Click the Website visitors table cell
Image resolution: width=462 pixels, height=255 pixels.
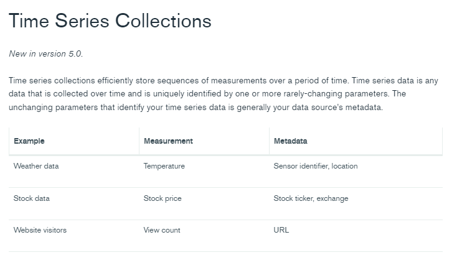pos(40,230)
